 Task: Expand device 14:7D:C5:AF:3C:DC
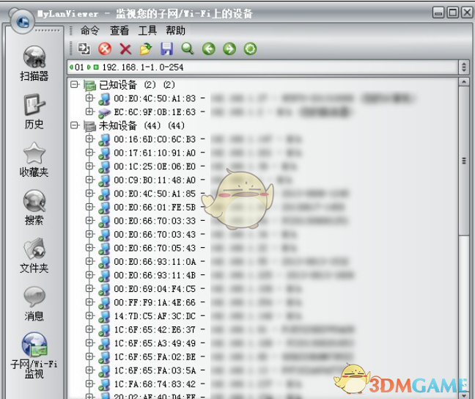89,315
